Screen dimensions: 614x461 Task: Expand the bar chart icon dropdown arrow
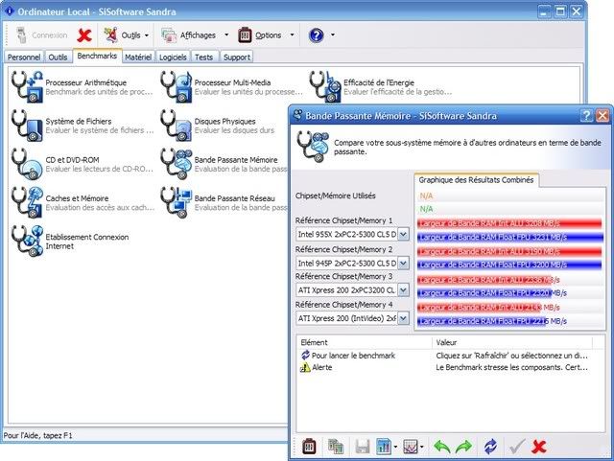pos(395,447)
